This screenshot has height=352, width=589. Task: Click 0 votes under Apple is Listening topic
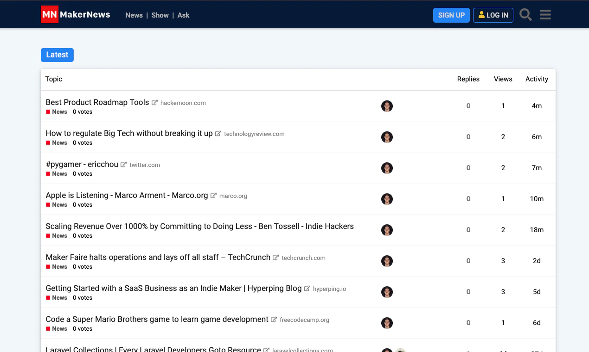[83, 205]
